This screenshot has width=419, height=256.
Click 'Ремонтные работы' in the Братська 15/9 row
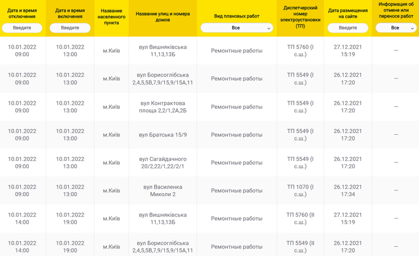[237, 135]
